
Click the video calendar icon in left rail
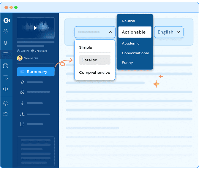6,66
